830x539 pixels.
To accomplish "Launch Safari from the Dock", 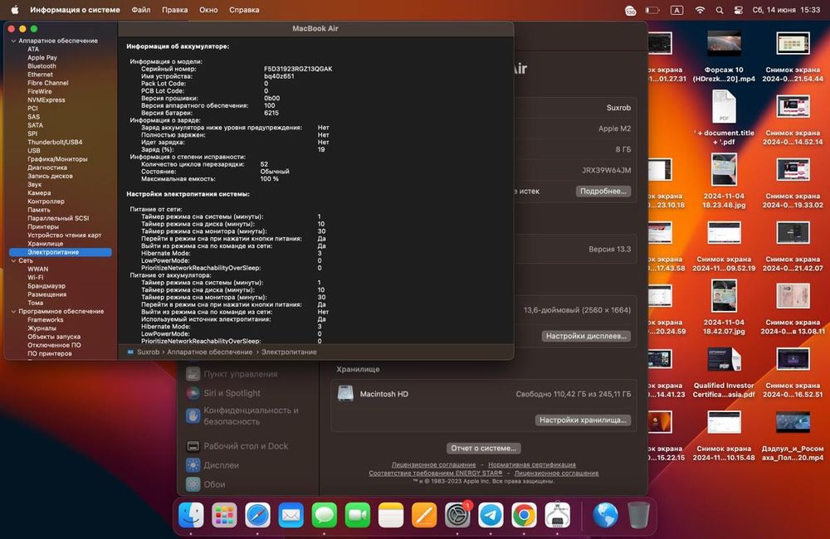I will (x=258, y=515).
